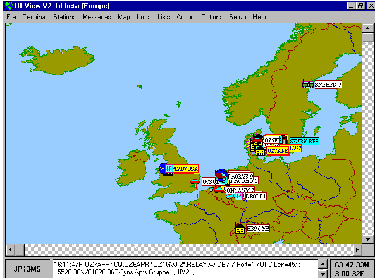Restore the UI-View window size
This screenshot has width=375, height=278.
[x=360, y=6]
